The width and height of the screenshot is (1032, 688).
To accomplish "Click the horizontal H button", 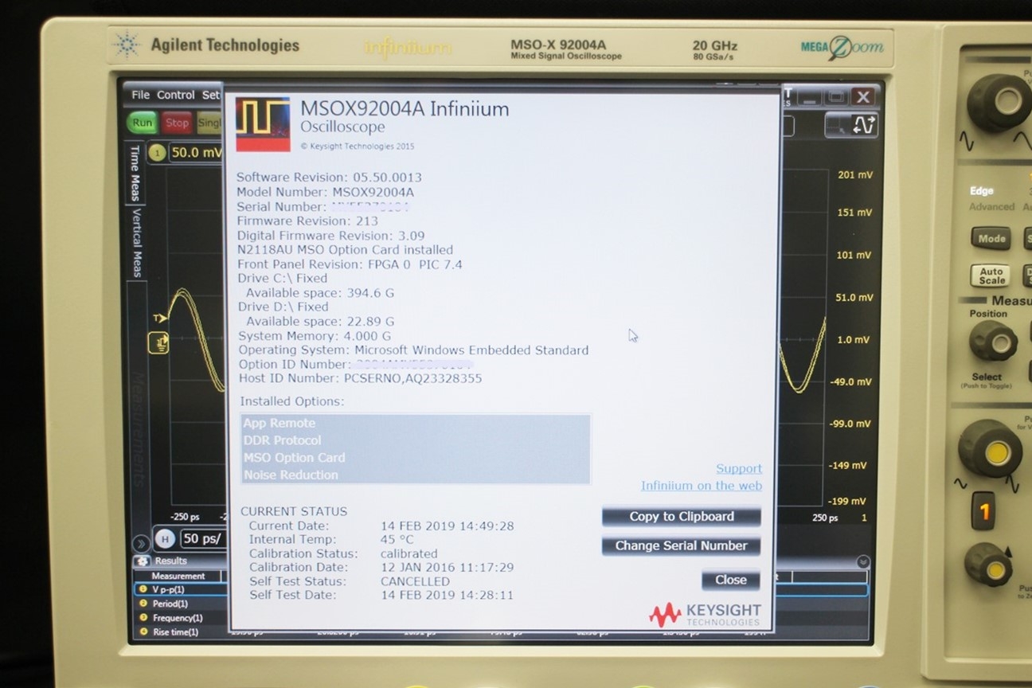I will click(165, 539).
